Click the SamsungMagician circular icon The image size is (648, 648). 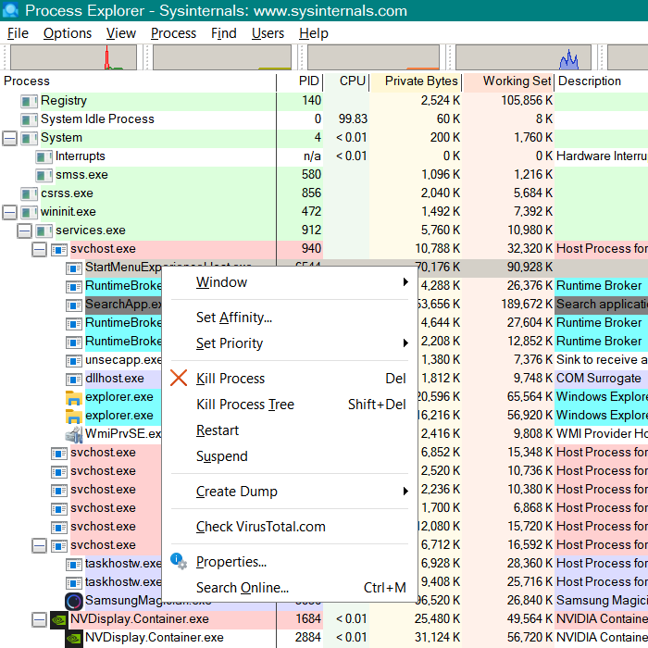click(x=73, y=602)
